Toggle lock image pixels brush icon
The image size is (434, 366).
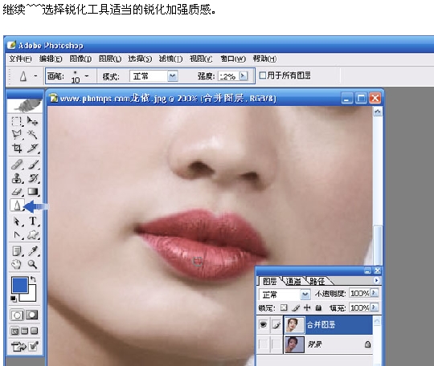pos(296,307)
